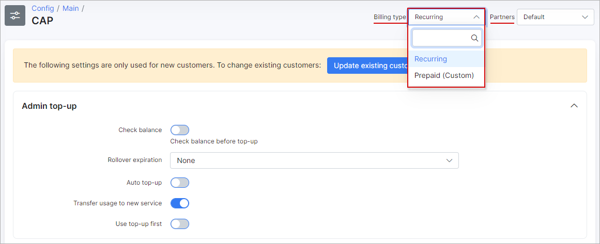Go to Config breadcrumb link

pyautogui.click(x=43, y=8)
